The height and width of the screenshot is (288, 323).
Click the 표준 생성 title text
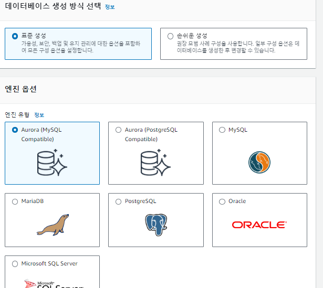point(34,36)
